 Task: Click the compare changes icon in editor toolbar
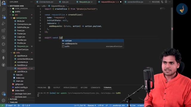(x=162, y=2)
